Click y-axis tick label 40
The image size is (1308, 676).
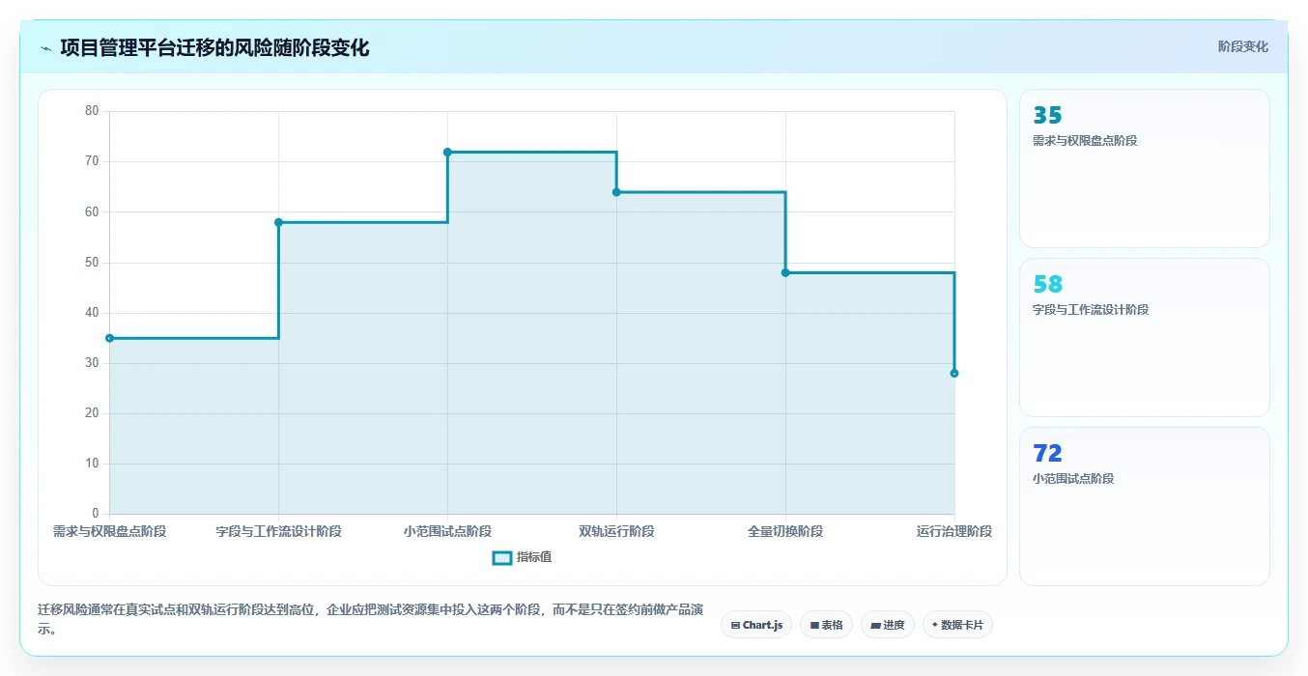point(92,312)
